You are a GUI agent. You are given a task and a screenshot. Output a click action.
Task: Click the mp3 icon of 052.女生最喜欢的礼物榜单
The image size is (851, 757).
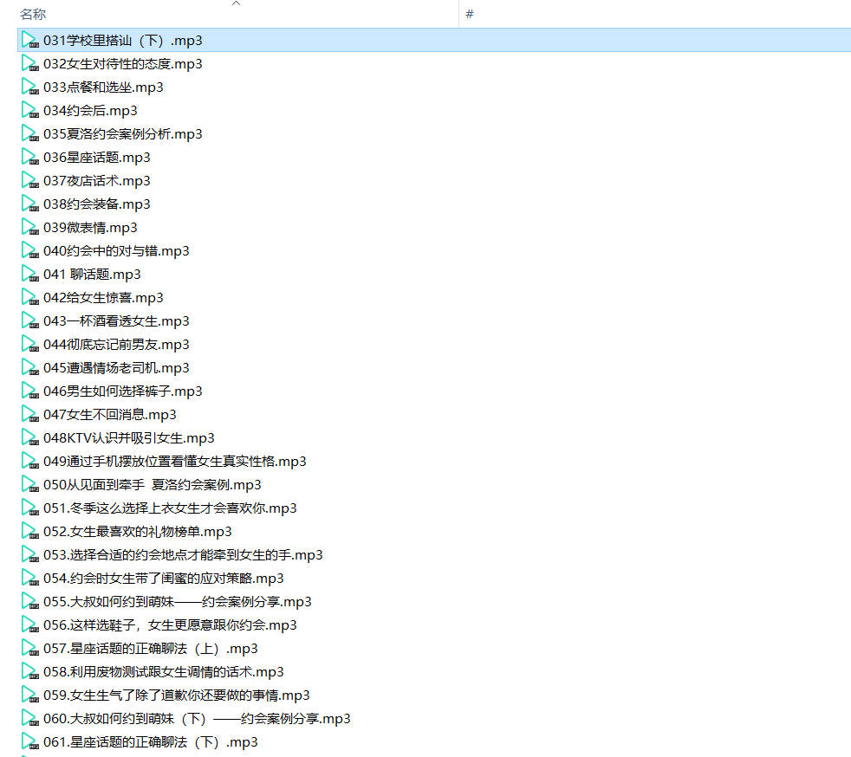coord(29,530)
